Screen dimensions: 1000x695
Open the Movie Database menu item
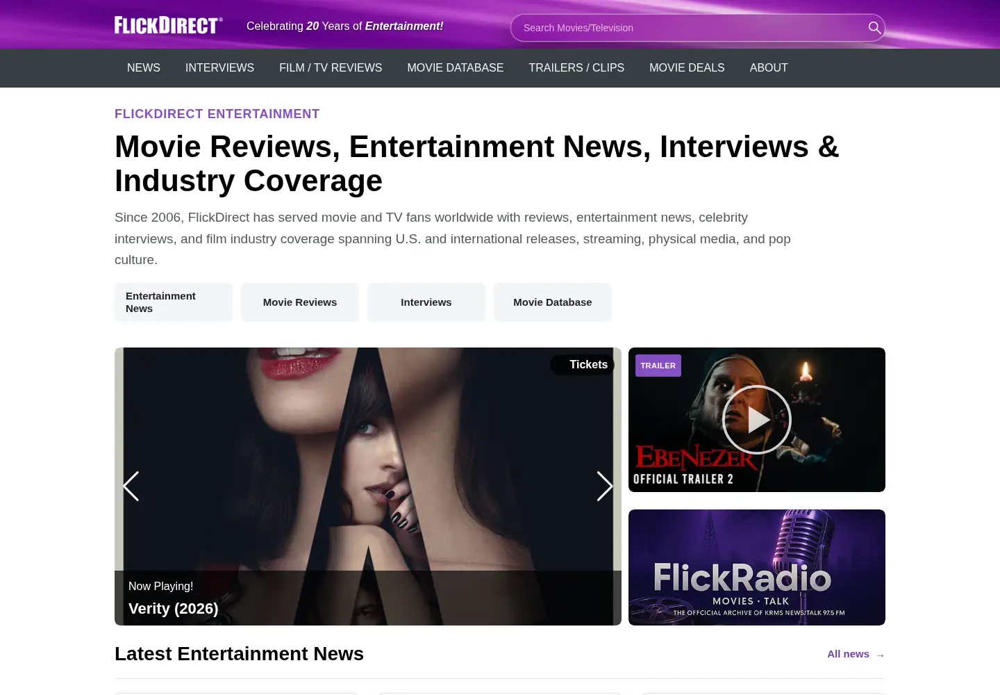point(456,68)
